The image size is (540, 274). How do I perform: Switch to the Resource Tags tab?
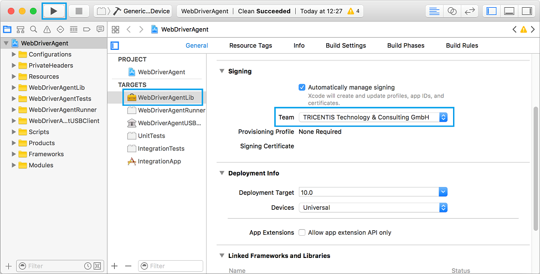[x=251, y=45]
